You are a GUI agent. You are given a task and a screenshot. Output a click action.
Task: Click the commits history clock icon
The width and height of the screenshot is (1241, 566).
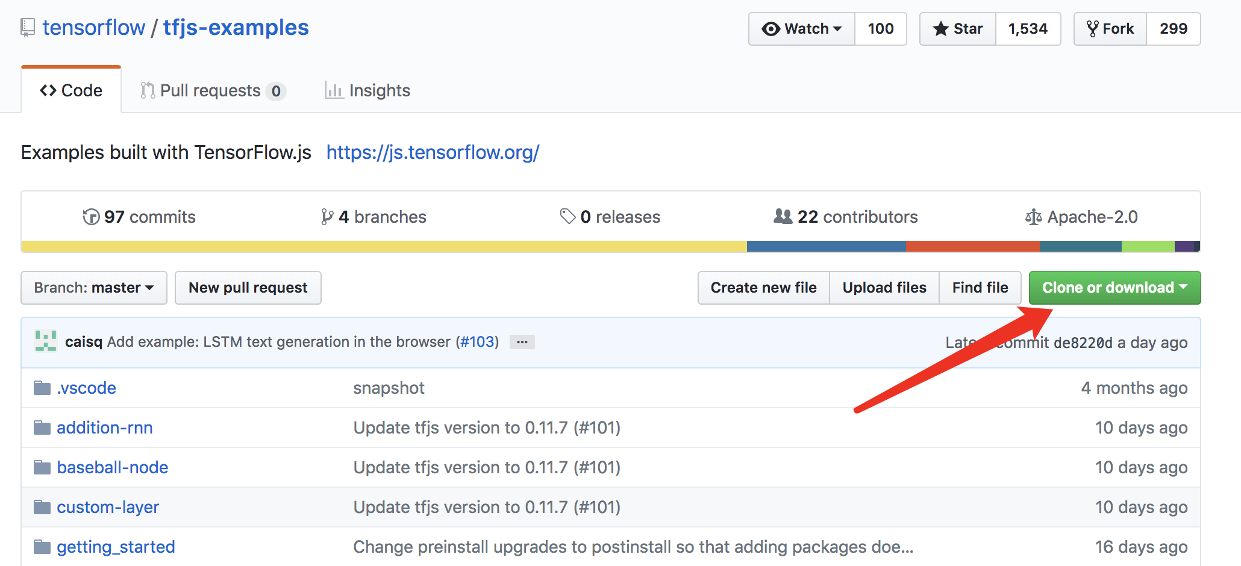(x=91, y=217)
